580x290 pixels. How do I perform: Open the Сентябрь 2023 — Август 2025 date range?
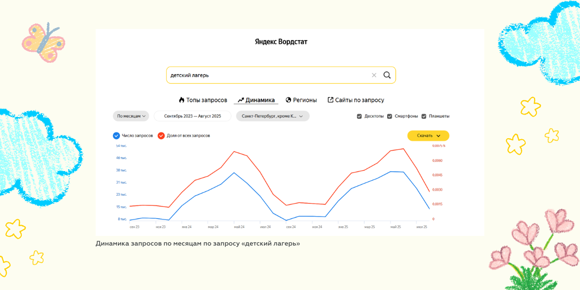(192, 116)
